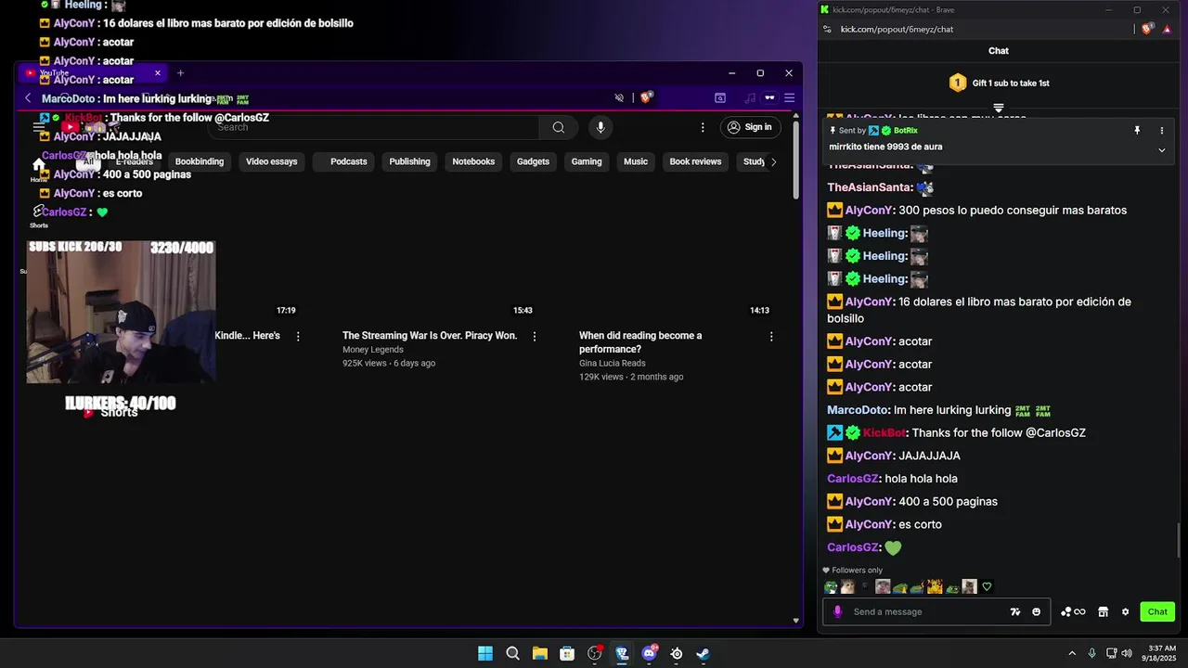Screen dimensions: 1188x668
Task: Open Brave Shields in Kick chat window
Action: pyautogui.click(x=1147, y=29)
